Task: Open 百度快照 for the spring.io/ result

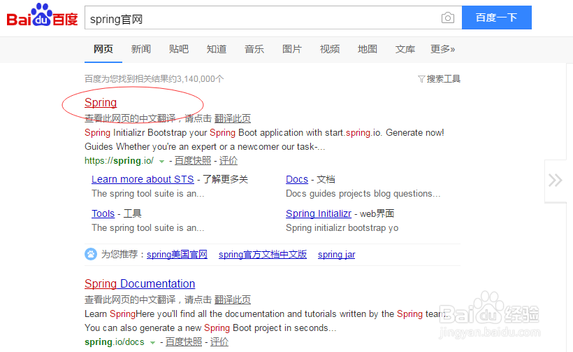Action: coord(193,161)
